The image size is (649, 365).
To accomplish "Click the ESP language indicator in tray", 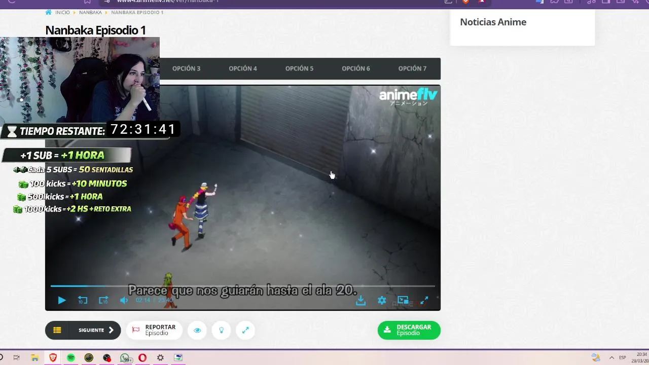I will click(622, 357).
